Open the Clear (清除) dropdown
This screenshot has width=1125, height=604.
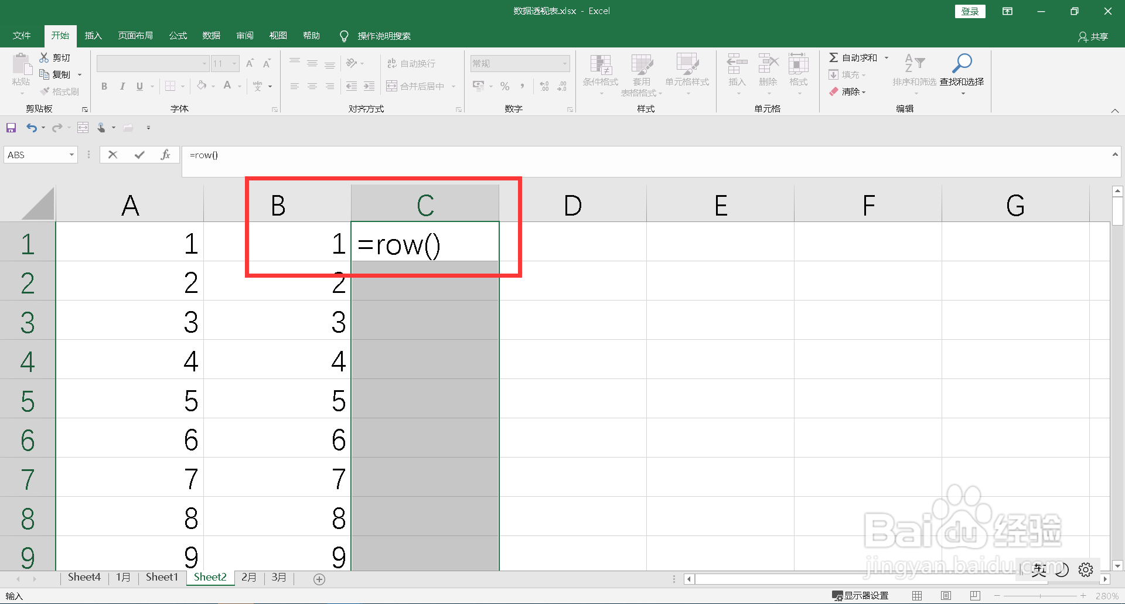[847, 91]
